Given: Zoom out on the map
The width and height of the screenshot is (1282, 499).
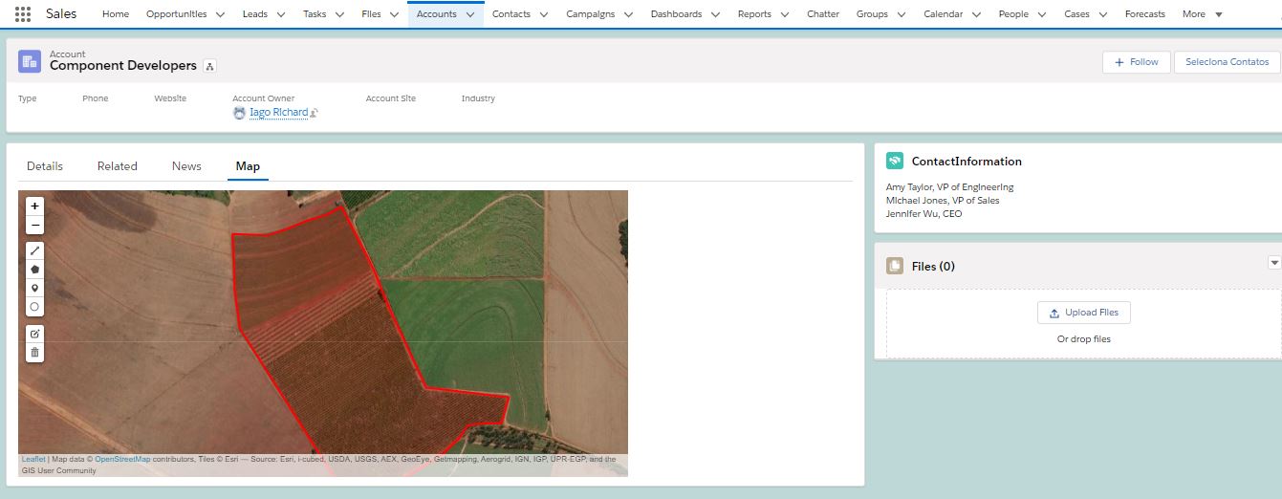Looking at the screenshot, I should point(35,226).
